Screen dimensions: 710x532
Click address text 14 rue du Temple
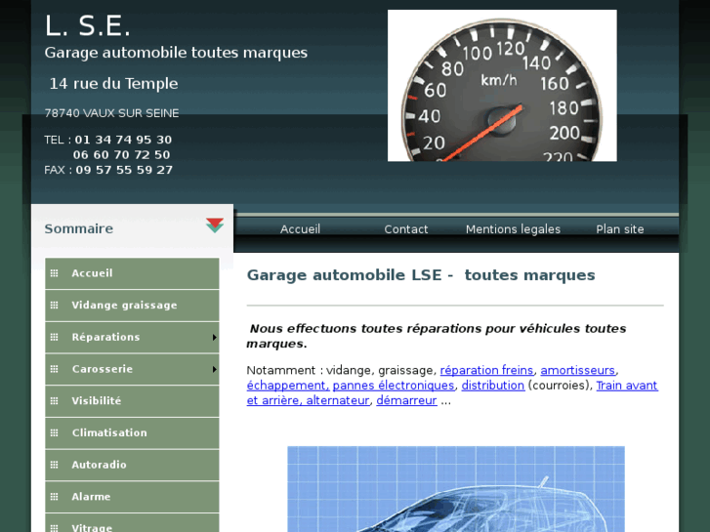click(x=113, y=83)
